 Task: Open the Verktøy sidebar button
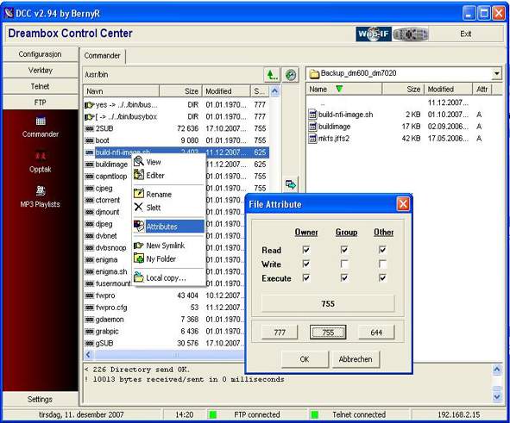click(41, 70)
